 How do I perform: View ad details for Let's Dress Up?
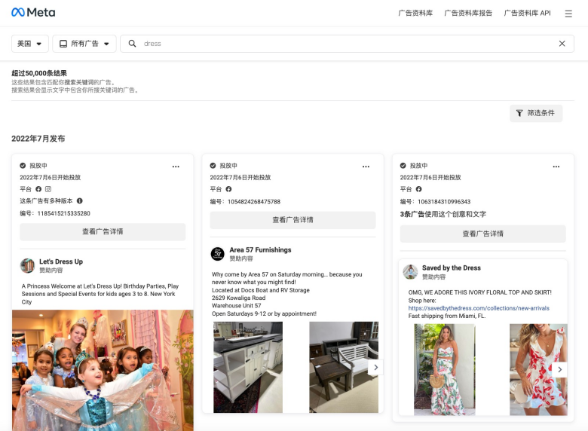103,231
